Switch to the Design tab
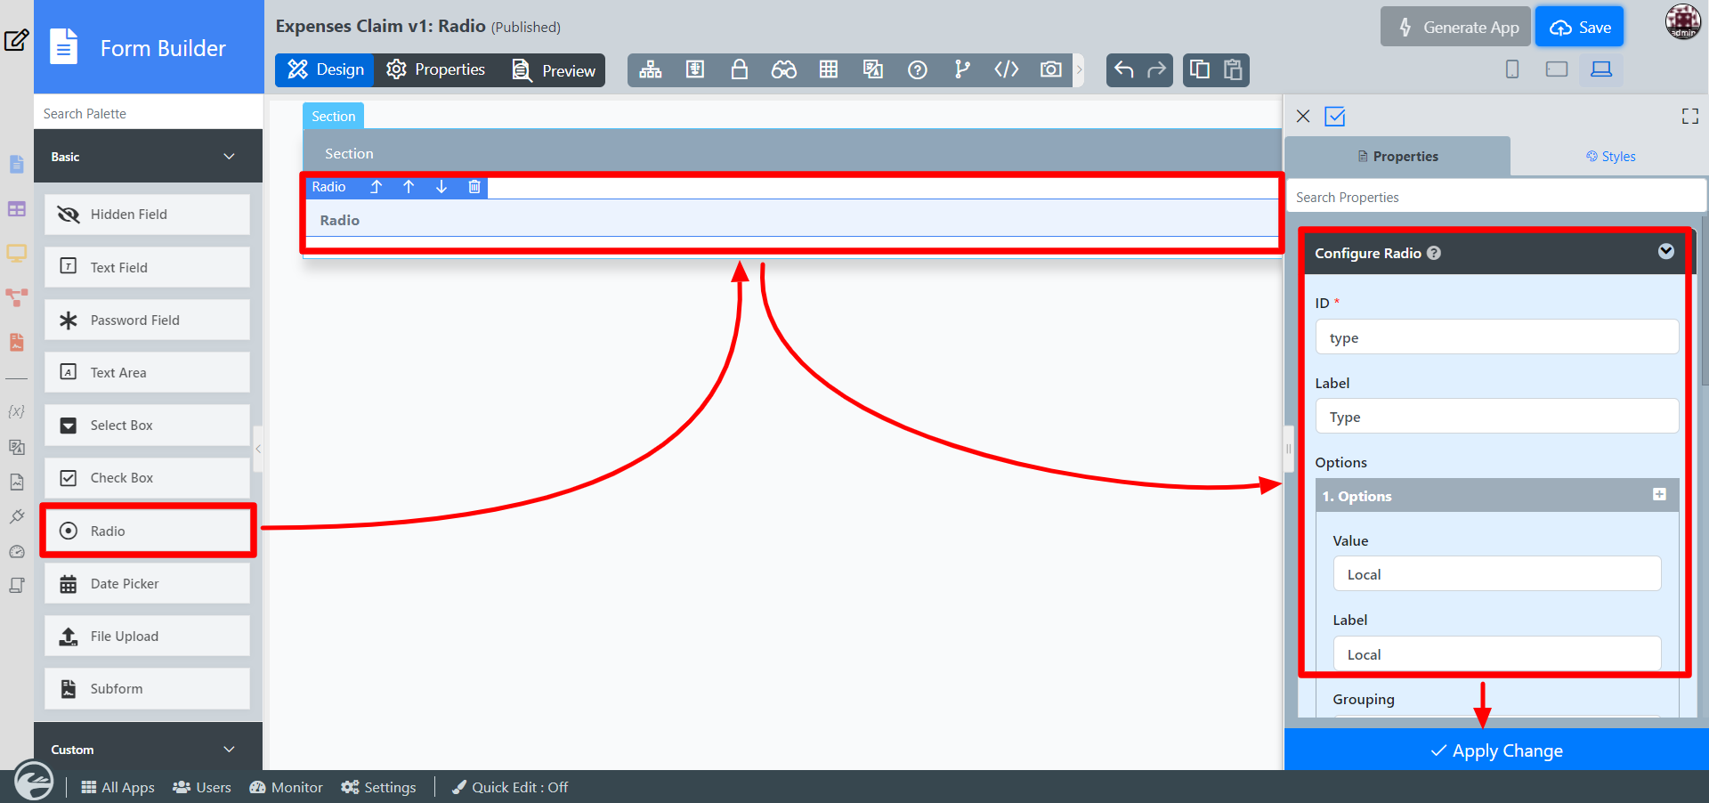This screenshot has width=1709, height=803. point(325,69)
